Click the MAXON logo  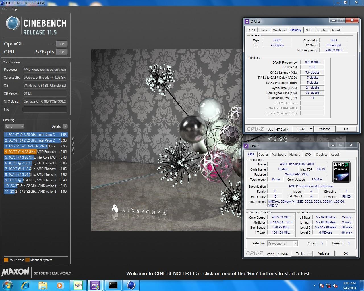point(15,272)
